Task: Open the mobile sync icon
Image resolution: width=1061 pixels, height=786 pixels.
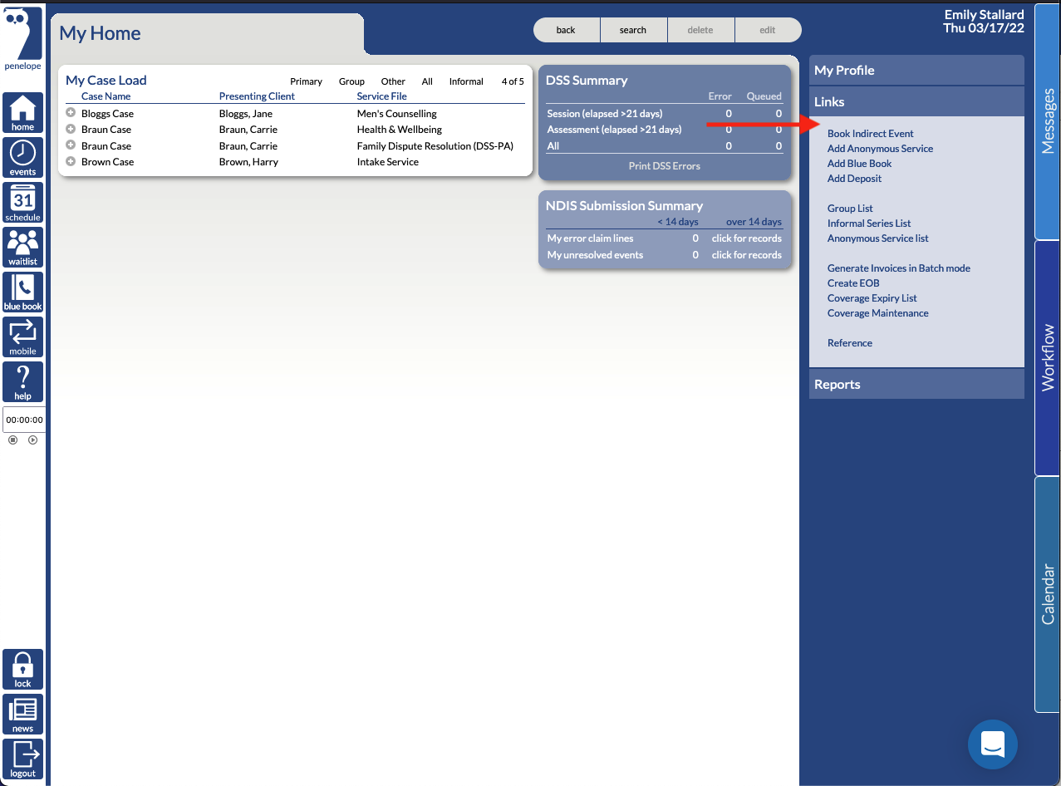Action: (x=22, y=337)
